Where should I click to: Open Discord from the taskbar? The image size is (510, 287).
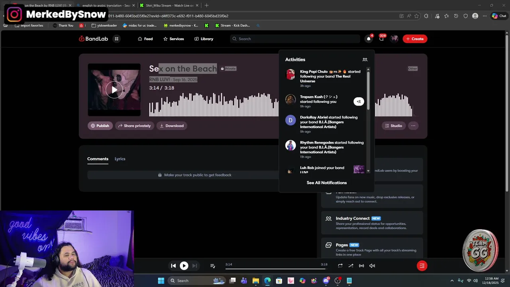pyautogui.click(x=326, y=281)
